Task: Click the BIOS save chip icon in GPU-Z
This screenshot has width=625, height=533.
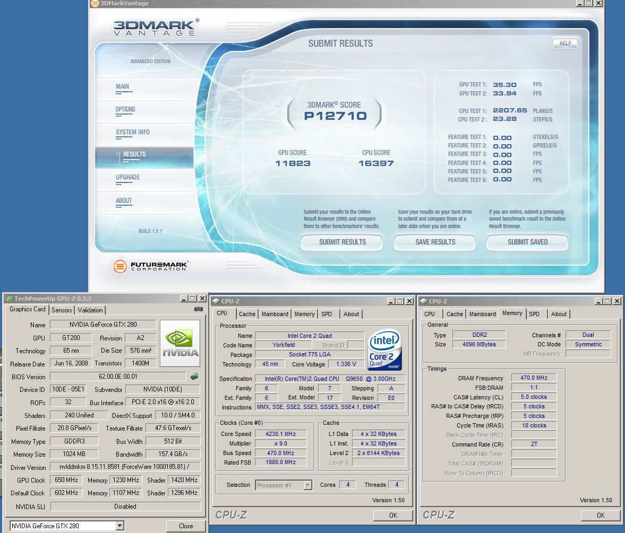Action: pos(194,376)
